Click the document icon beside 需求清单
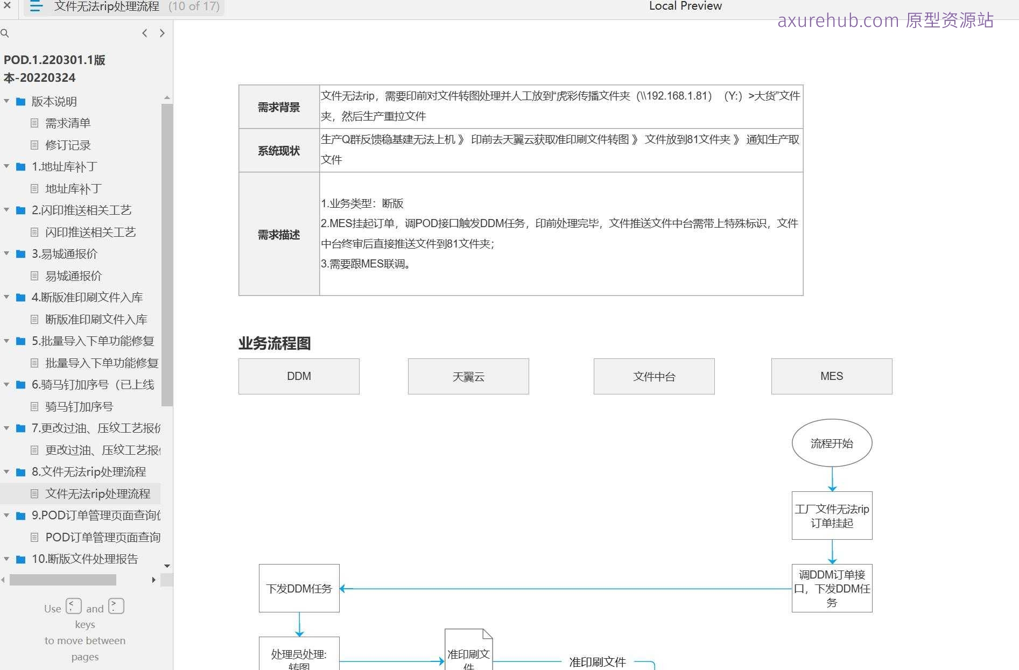Screen dimensions: 1019x670 tap(34, 123)
